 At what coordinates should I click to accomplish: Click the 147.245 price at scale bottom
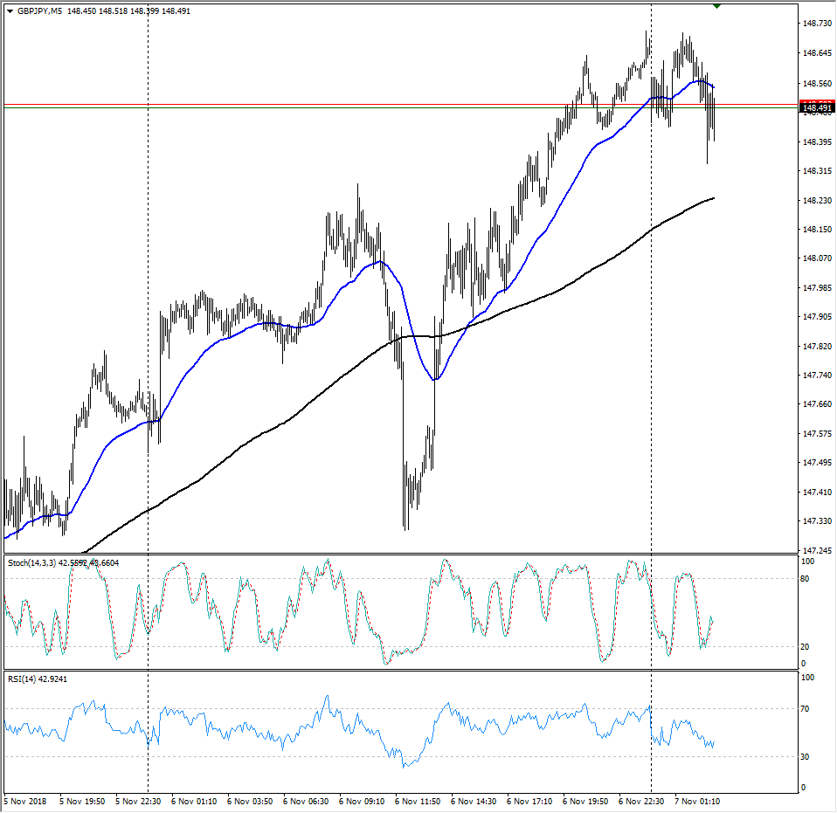tap(817, 550)
